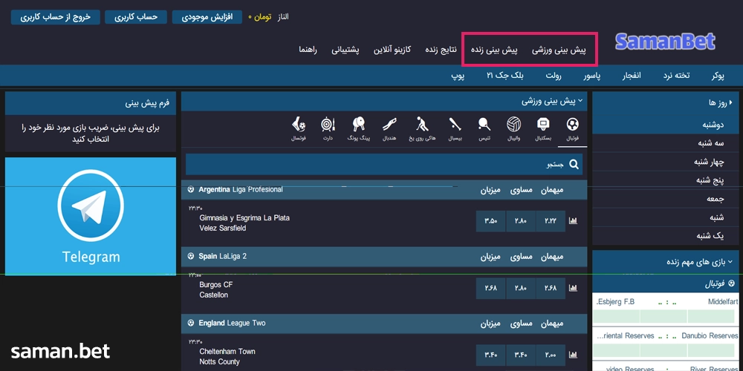Open the Telegram banner image

91,216
